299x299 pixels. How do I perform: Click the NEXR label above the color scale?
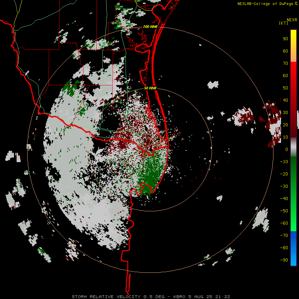(292, 20)
